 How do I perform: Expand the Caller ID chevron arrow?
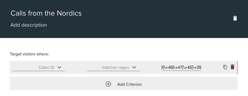pyautogui.click(x=59, y=67)
